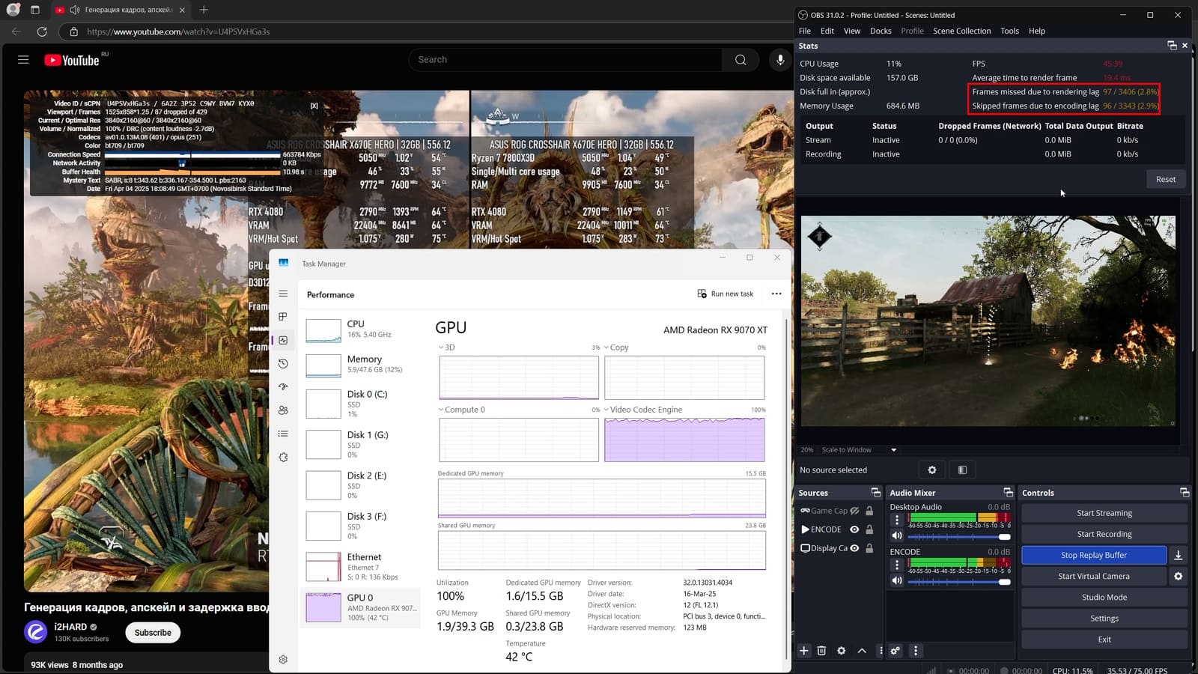Open the OBS Edit menu
This screenshot has width=1198, height=674.
tap(827, 31)
